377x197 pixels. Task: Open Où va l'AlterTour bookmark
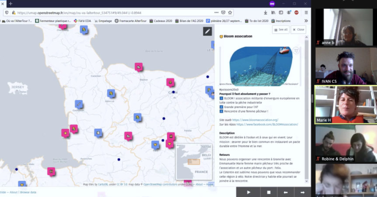point(17,21)
